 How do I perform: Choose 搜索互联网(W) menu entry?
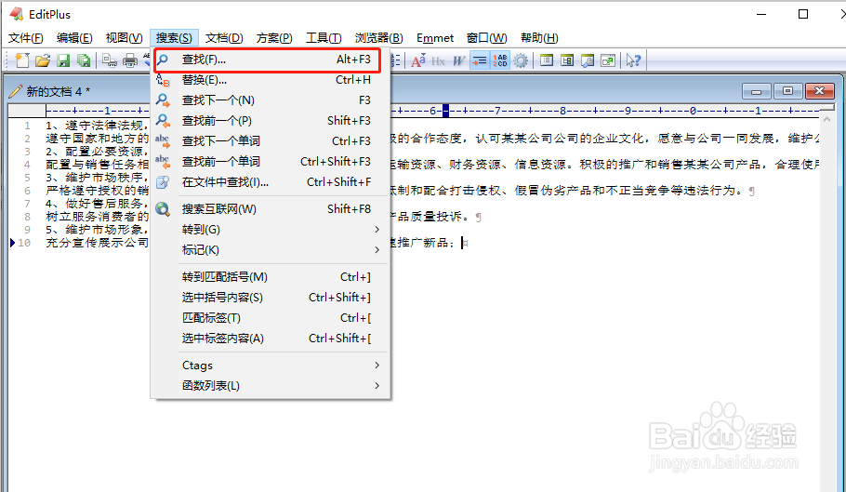(x=271, y=209)
